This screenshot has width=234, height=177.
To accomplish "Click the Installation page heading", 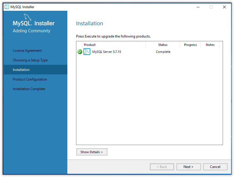I will 89,24.
